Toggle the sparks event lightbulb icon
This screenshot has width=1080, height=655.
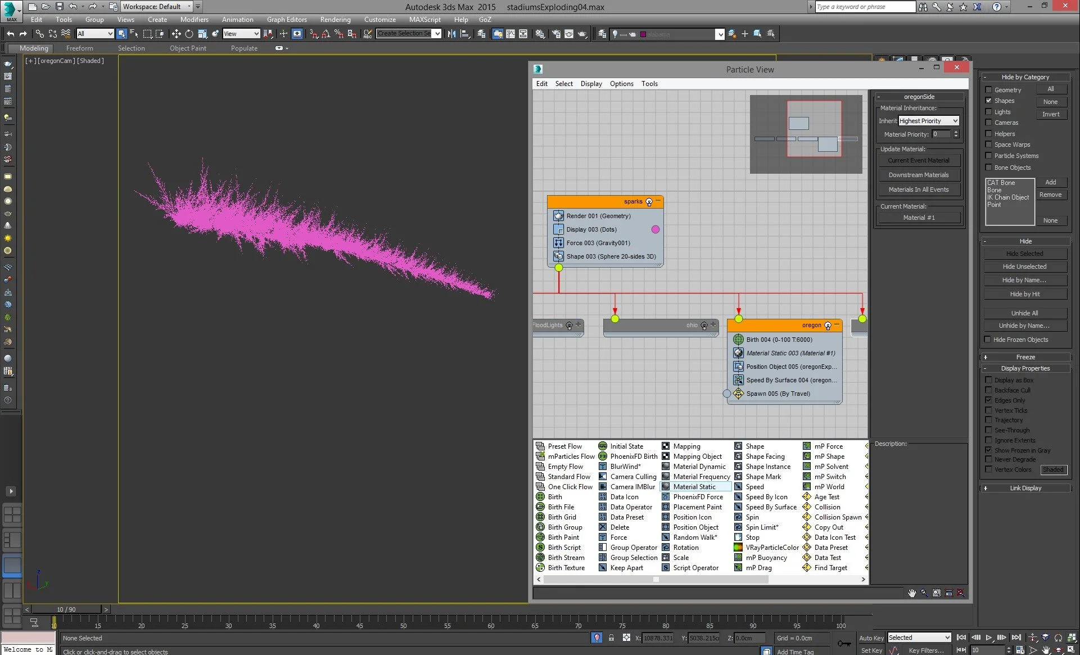[649, 202]
